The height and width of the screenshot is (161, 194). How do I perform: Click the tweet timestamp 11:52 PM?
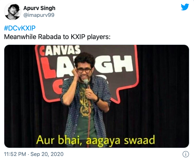15,154
